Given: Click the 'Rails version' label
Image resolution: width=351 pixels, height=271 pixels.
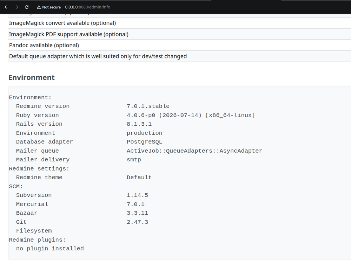Looking at the screenshot, I should (x=39, y=124).
